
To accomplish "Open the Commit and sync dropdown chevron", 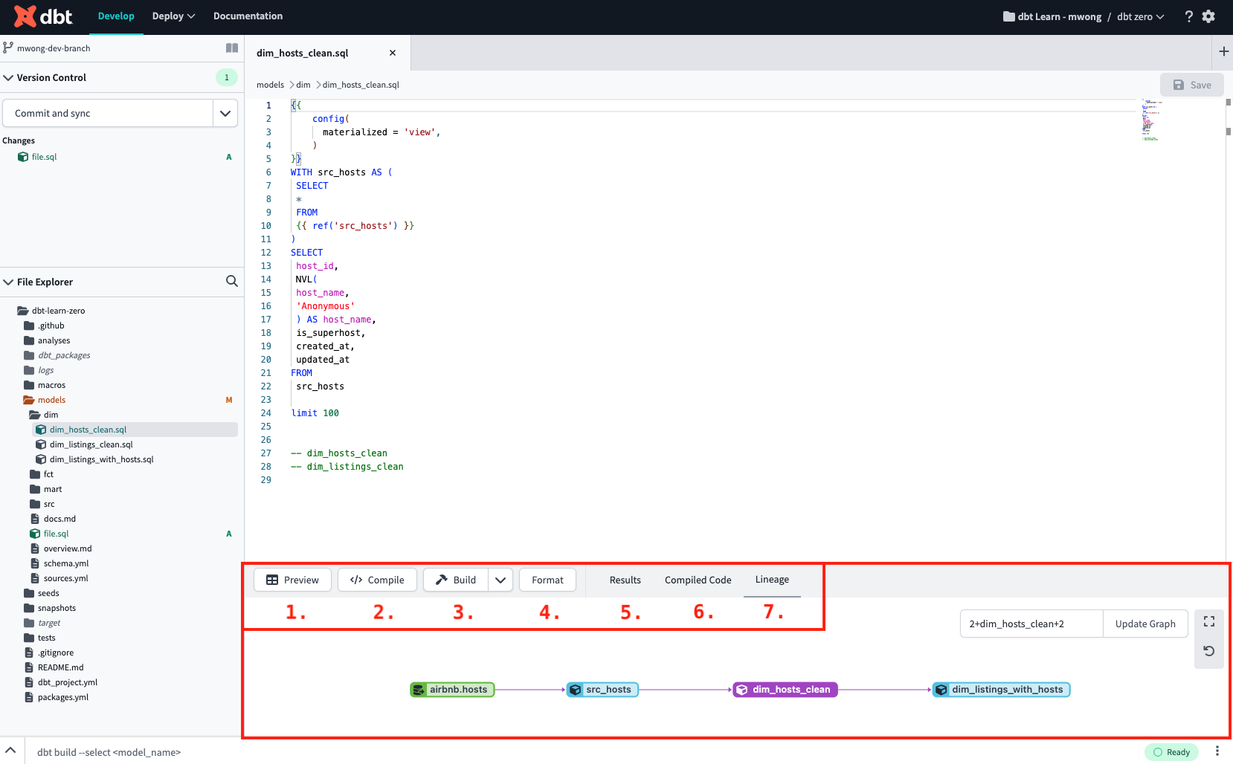I will [x=225, y=113].
